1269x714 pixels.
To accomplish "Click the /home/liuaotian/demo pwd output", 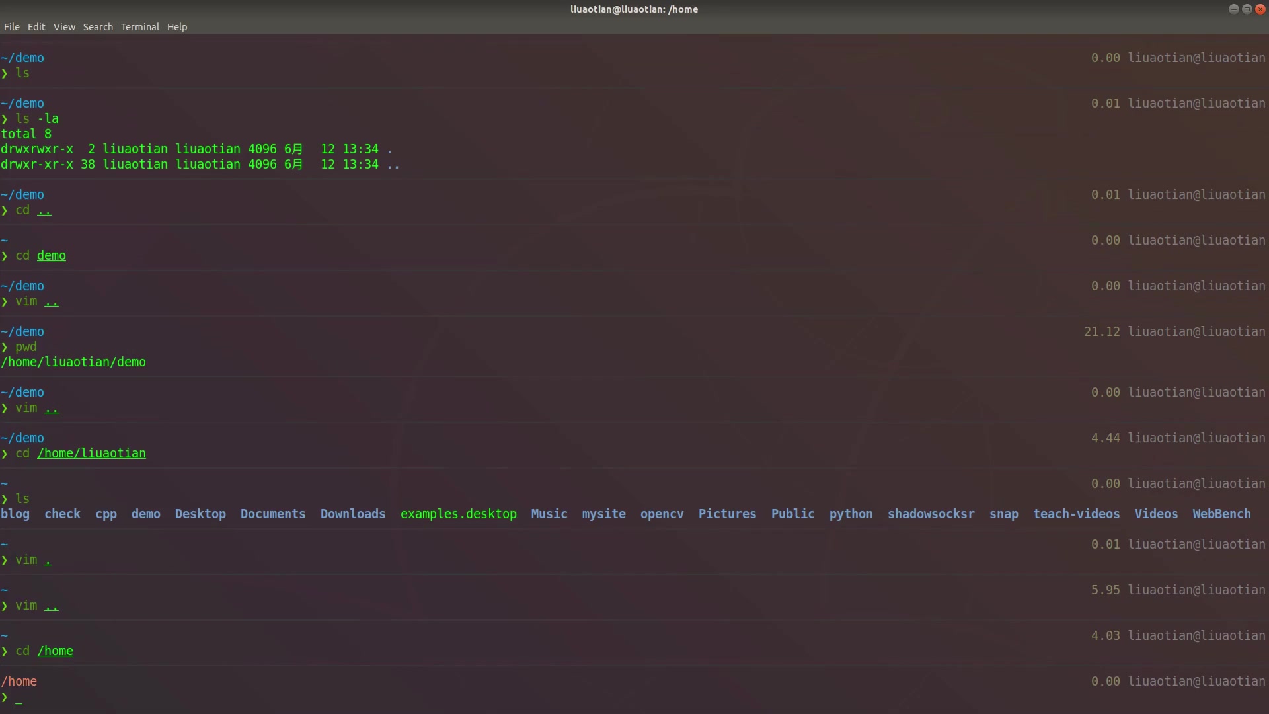I will [x=73, y=362].
